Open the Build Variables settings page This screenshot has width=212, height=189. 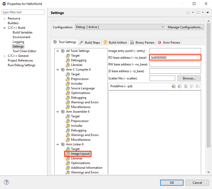click(22, 32)
